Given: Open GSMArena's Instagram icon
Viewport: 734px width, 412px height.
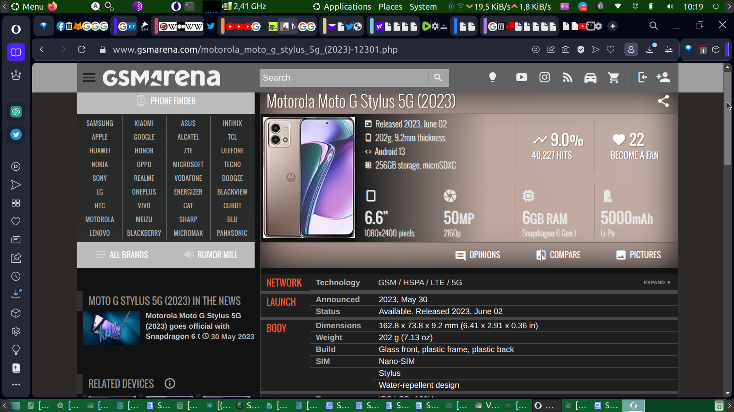Looking at the screenshot, I should (545, 77).
